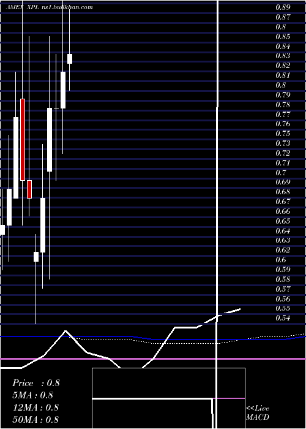Click the 0.71 price axis label

click(x=283, y=163)
